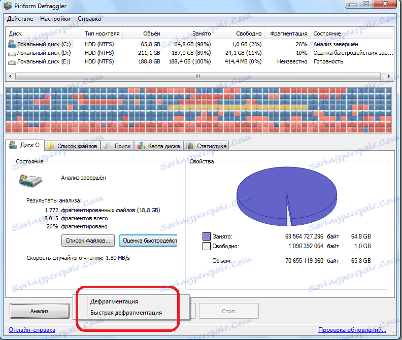Viewport: 402px width, 340px height.
Task: Click the Диск C: tab icon
Action: click(13, 145)
